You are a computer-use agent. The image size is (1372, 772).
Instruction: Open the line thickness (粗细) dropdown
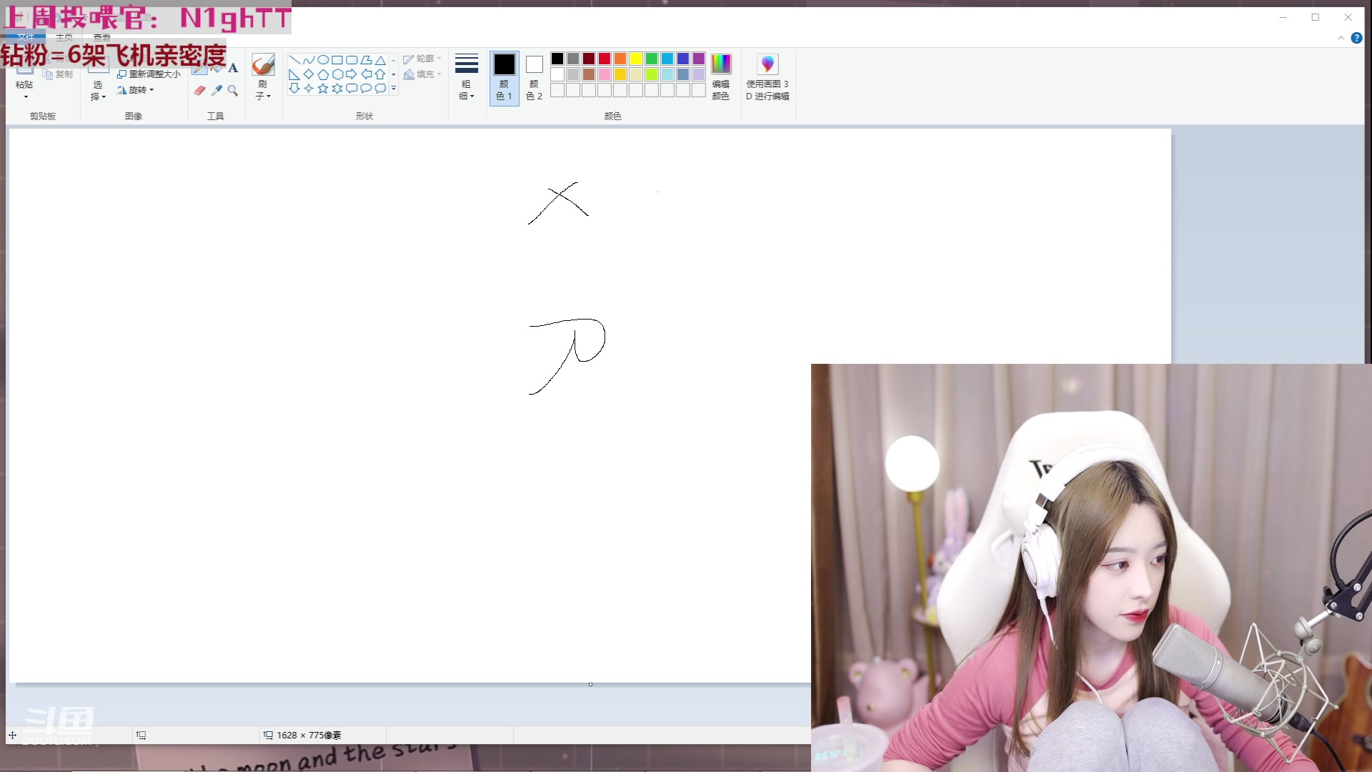tap(466, 77)
